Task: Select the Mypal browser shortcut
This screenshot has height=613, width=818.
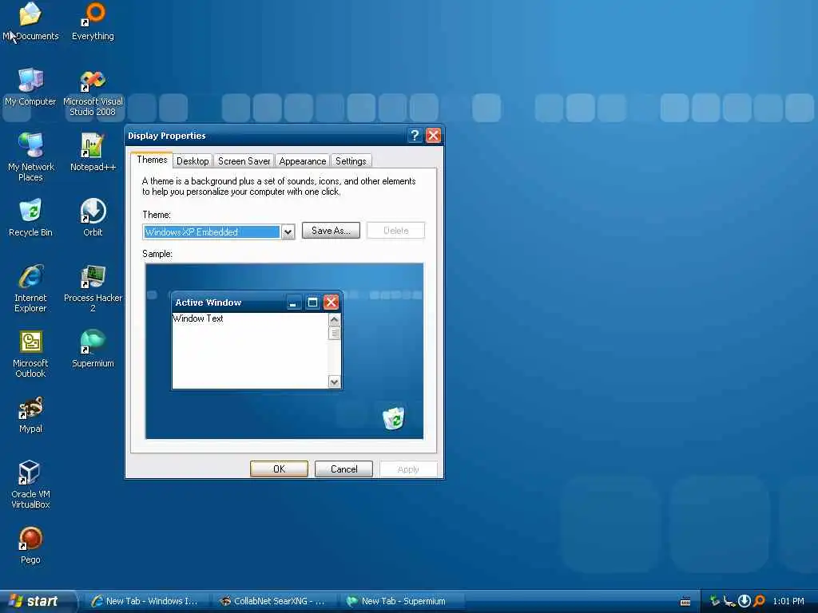Action: pyautogui.click(x=30, y=414)
